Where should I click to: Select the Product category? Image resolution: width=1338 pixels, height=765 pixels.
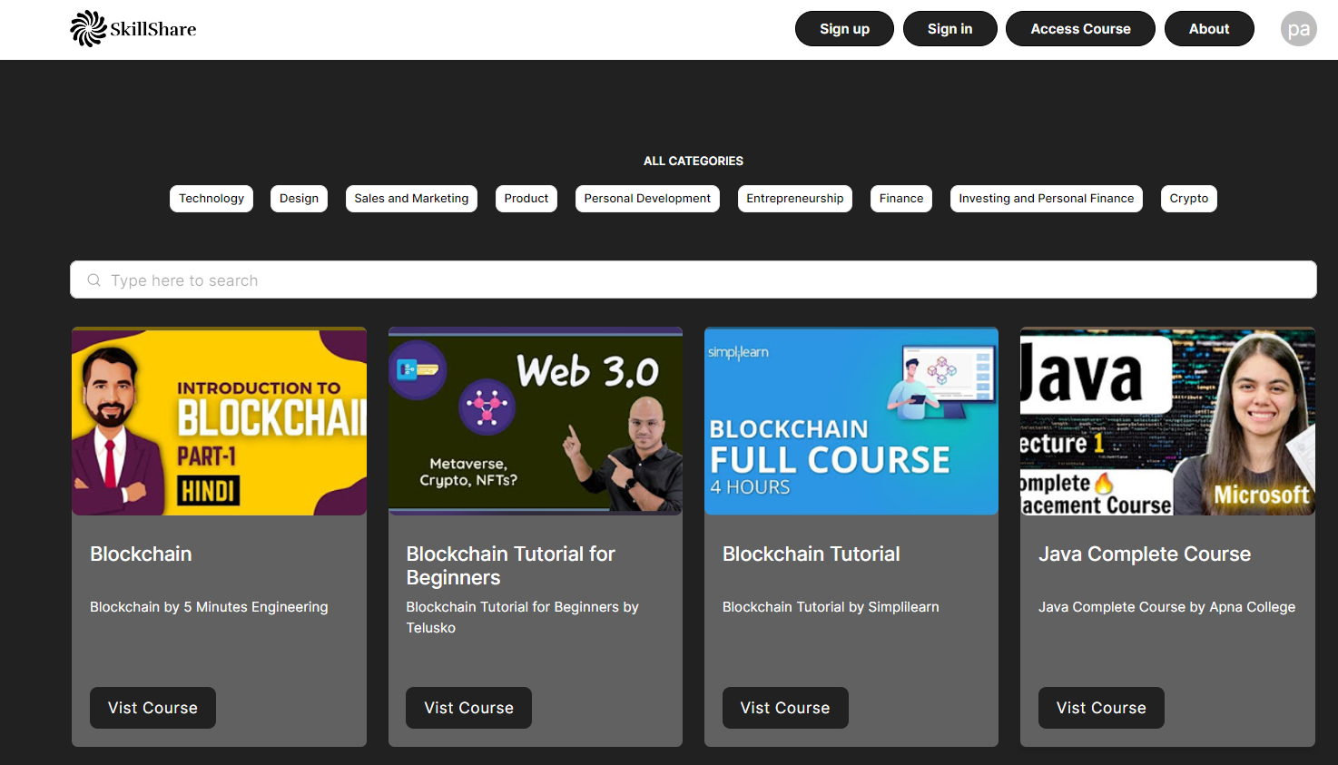526,199
